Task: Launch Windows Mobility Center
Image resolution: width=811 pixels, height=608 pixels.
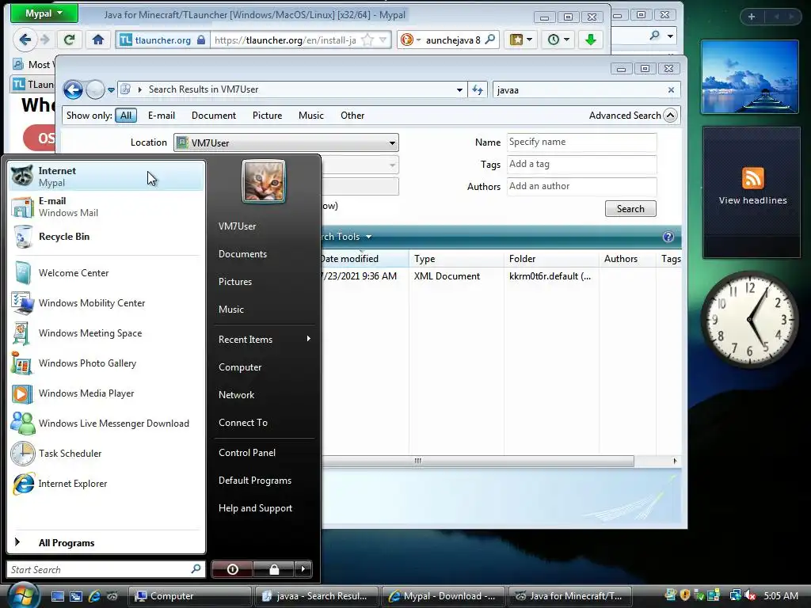Action: [x=106, y=303]
